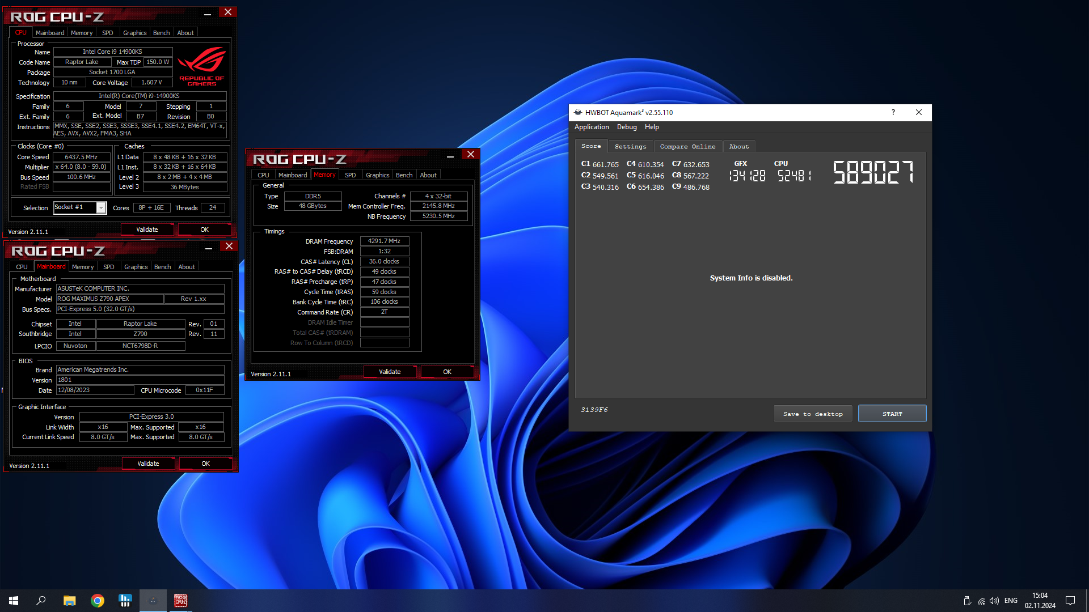This screenshot has width=1089, height=612.
Task: Open Windows Start menu
Action: pos(14,601)
